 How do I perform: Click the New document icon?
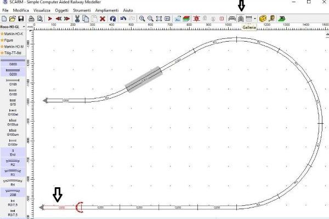point(4,19)
